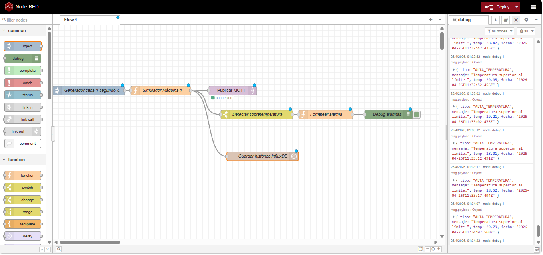Screen dimensions: 543x255
Task: Open the information sidebar tab icon
Action: [x=495, y=20]
